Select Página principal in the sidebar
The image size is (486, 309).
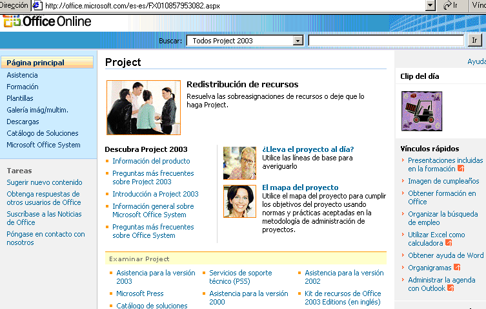47,63
